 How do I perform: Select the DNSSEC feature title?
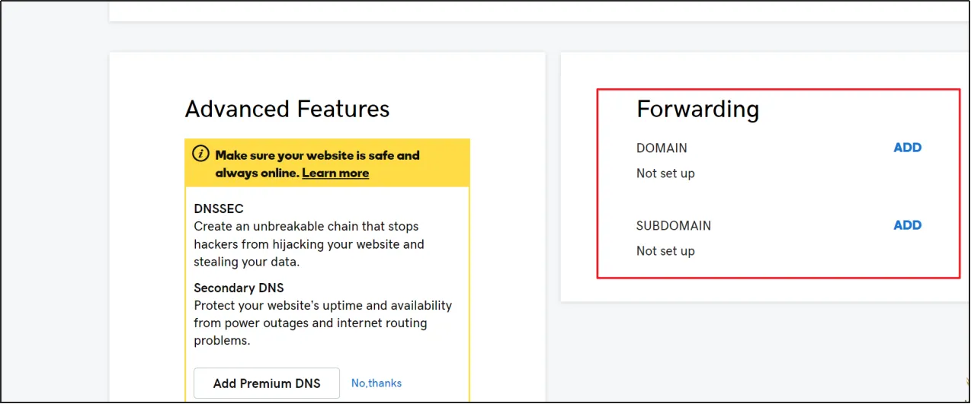[x=219, y=208]
